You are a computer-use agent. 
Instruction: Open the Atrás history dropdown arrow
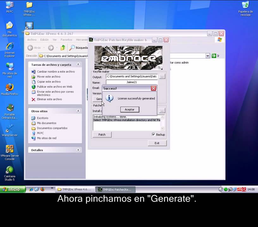point(44,48)
